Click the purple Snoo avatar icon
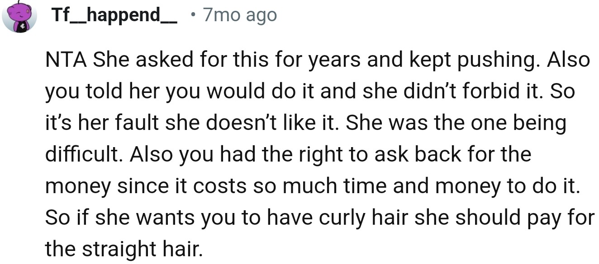Image resolution: width=599 pixels, height=264 pixels. click(x=19, y=16)
